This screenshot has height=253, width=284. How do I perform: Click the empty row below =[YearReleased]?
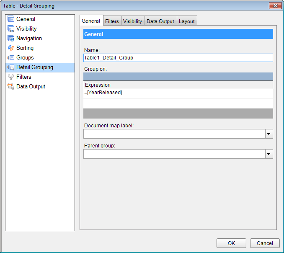click(178, 103)
